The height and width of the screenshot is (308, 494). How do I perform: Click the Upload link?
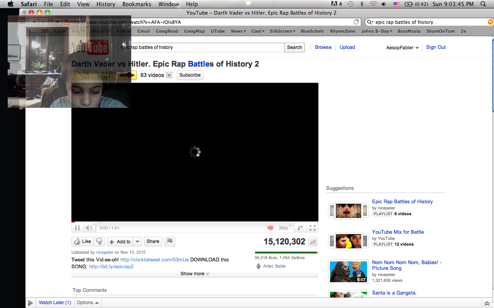(347, 47)
